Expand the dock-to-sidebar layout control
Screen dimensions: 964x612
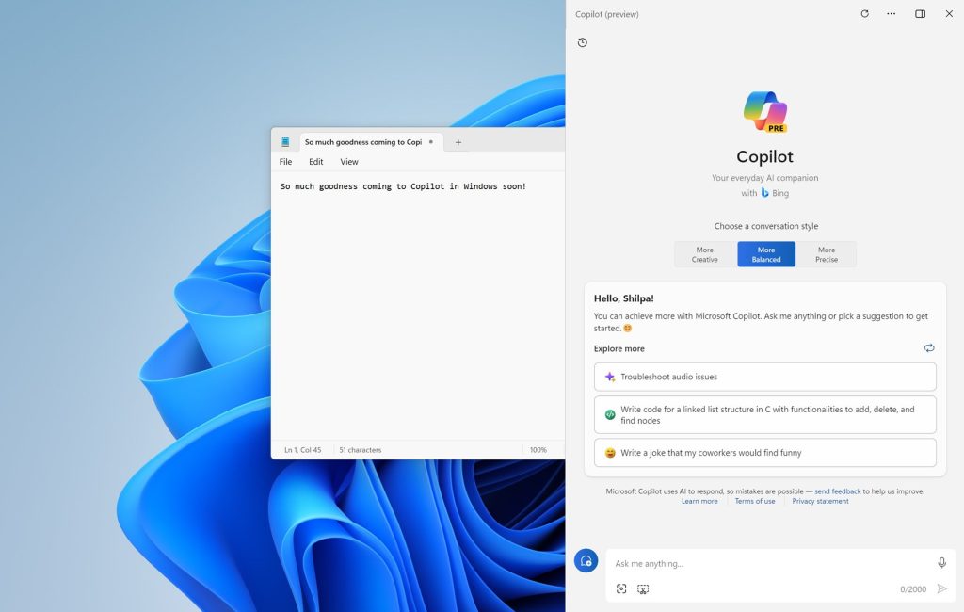tap(918, 14)
